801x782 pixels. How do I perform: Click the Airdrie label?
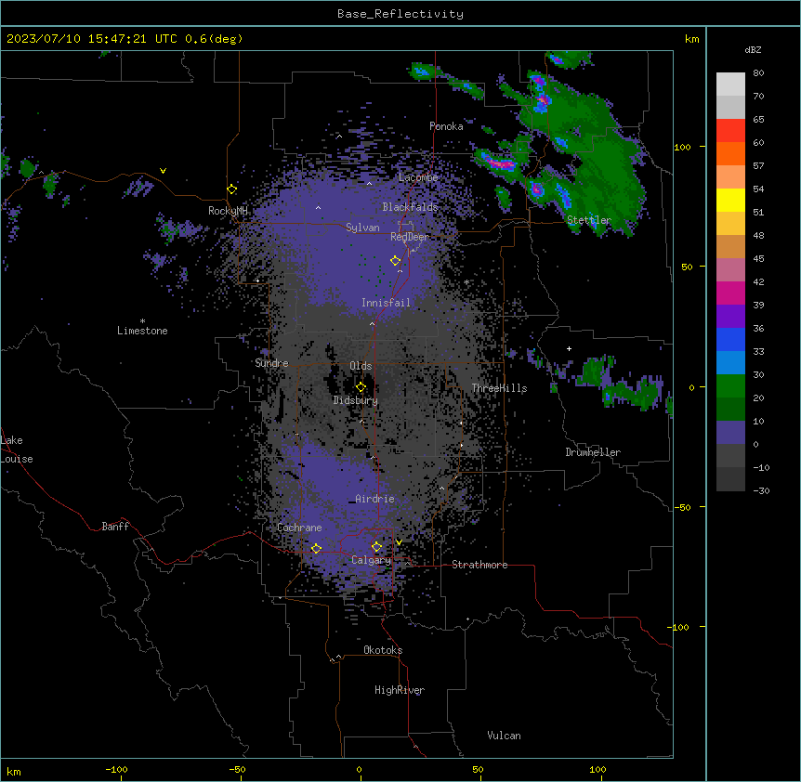pyautogui.click(x=374, y=499)
